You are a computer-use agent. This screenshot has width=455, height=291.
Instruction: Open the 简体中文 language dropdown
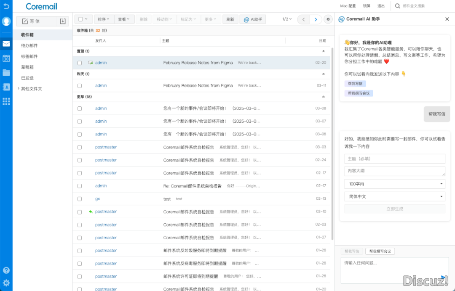tap(395, 197)
